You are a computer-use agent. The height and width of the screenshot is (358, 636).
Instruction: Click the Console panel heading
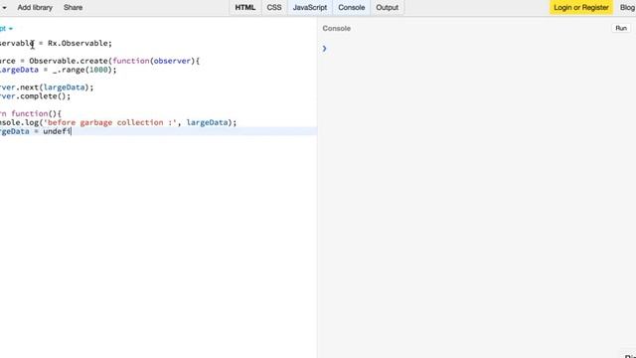tap(336, 29)
